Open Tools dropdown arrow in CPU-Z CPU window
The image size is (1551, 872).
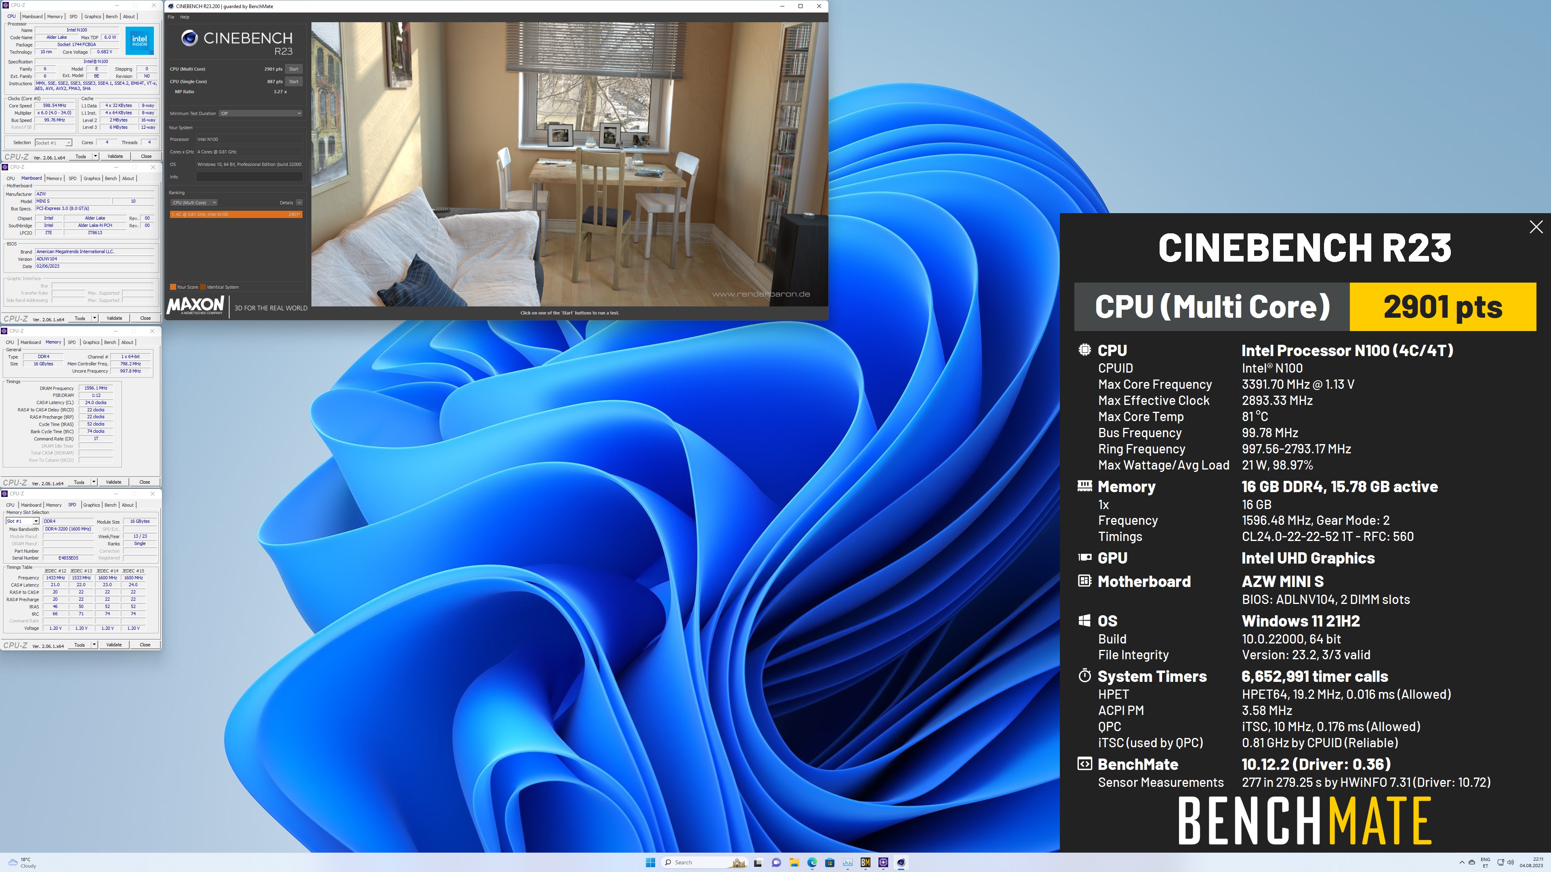pos(95,156)
